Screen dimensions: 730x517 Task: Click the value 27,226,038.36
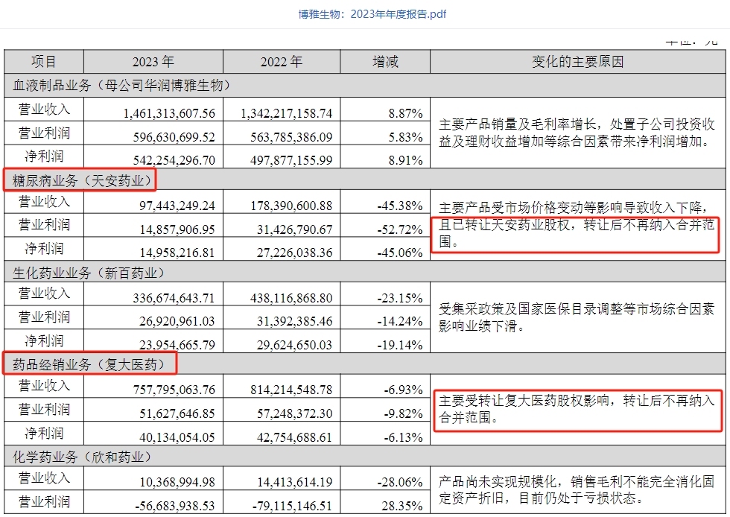(x=294, y=253)
